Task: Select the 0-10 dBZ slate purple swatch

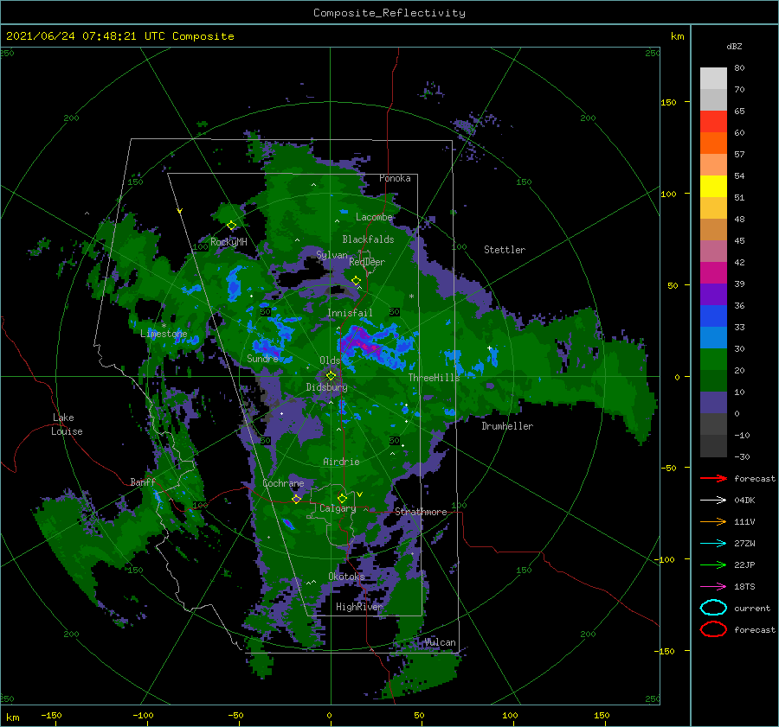Action: coord(713,403)
